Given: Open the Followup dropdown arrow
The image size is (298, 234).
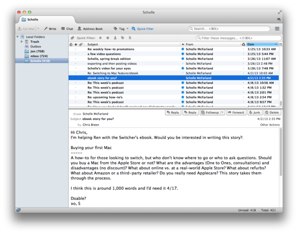Looking at the screenshot, I should pyautogui.click(x=222, y=113).
